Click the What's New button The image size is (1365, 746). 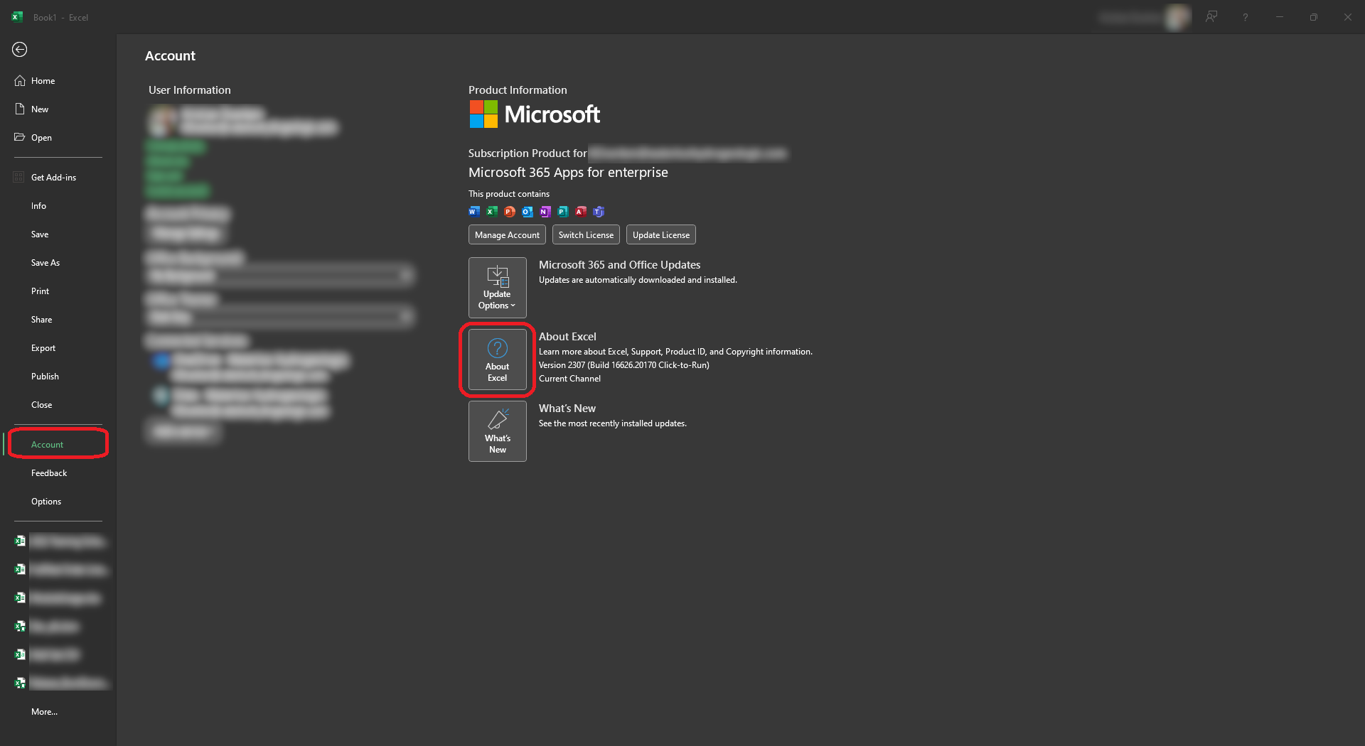pyautogui.click(x=498, y=431)
